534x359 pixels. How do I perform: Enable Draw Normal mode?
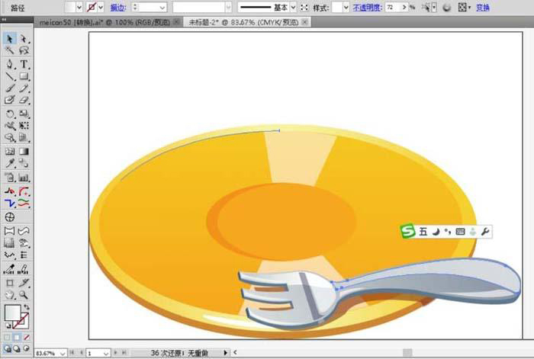[7, 348]
